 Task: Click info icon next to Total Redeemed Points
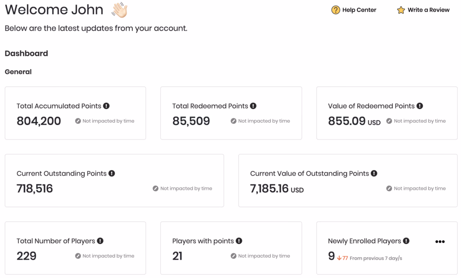point(253,106)
